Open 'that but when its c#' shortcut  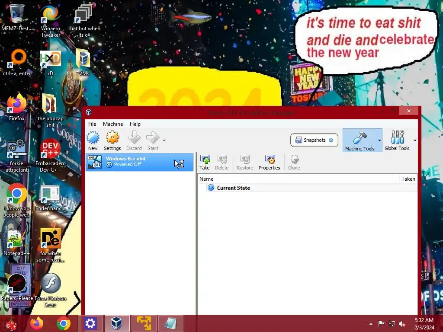pyautogui.click(x=84, y=21)
